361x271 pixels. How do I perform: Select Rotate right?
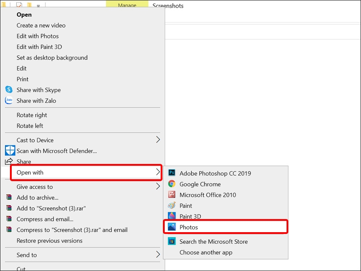[32, 115]
